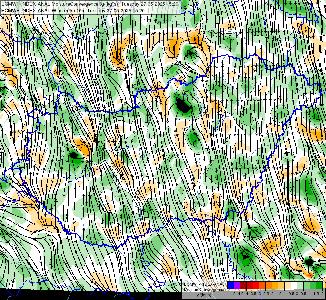Screen dimensions: 326x300
Task: Click the -3.5 tick label on legend
Action: click(x=253, y=294)
